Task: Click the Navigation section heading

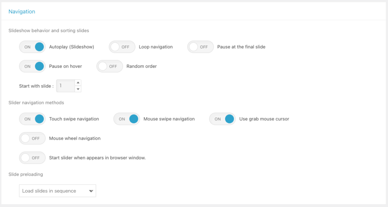Action: (22, 12)
